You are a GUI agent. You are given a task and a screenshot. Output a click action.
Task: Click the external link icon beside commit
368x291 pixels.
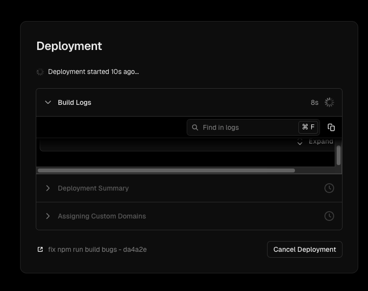(x=40, y=249)
